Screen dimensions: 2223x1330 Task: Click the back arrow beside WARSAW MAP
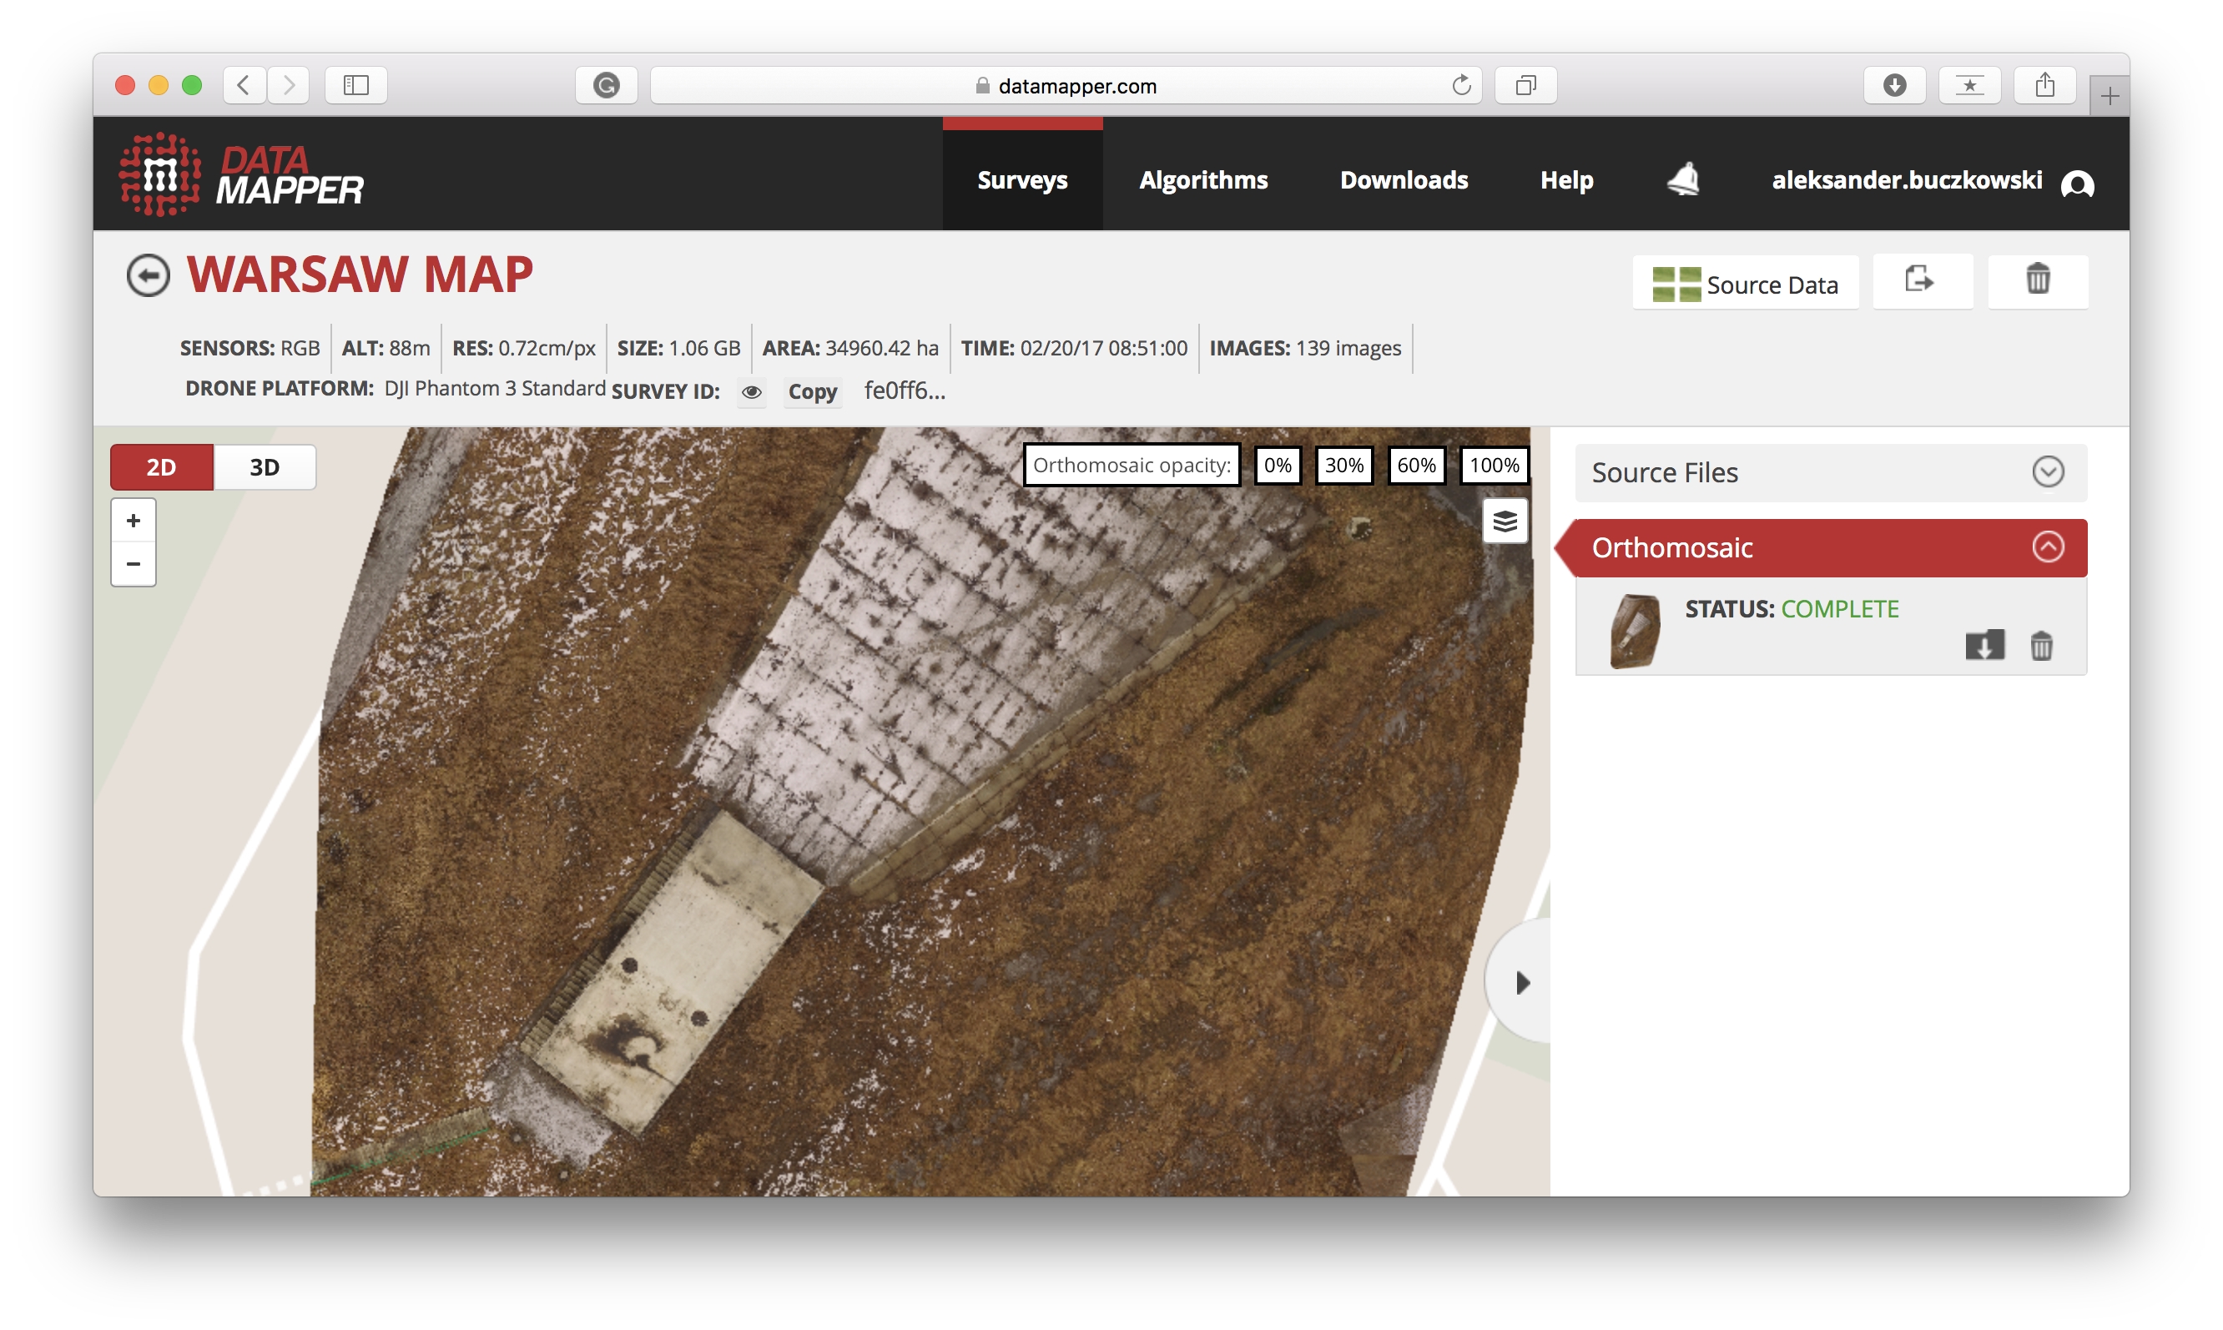point(148,275)
